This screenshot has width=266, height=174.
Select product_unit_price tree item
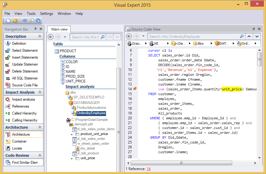pos(94,134)
